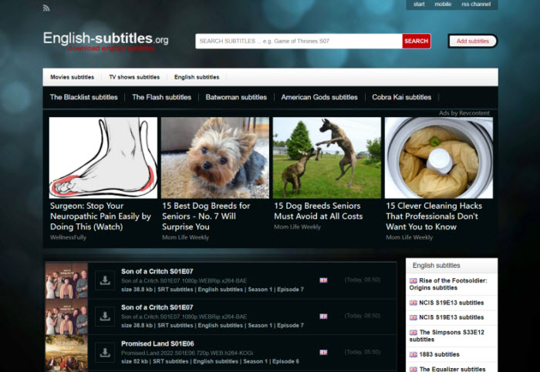Image resolution: width=540 pixels, height=372 pixels.
Task: Click UK flag on Promised Land S01E06 row
Action: pyautogui.click(x=323, y=353)
